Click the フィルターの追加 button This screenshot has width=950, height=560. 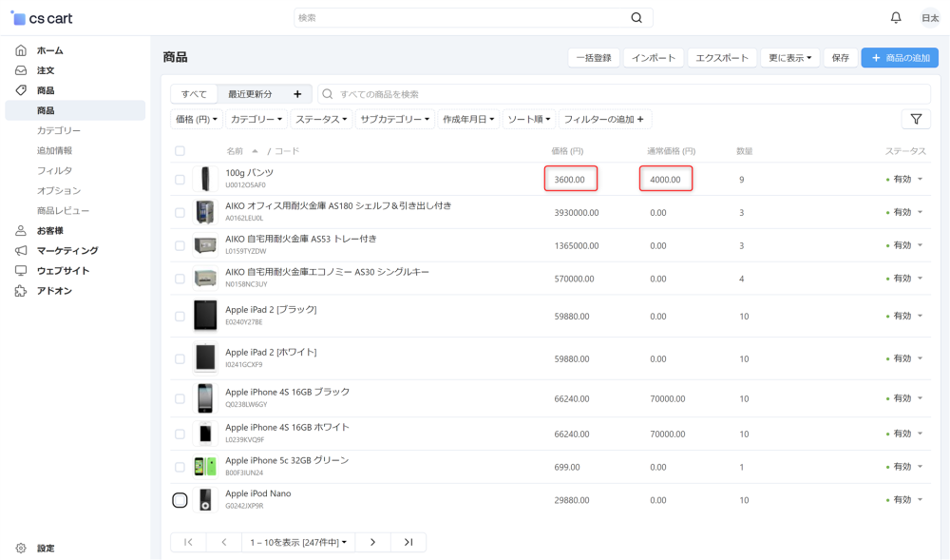(604, 120)
